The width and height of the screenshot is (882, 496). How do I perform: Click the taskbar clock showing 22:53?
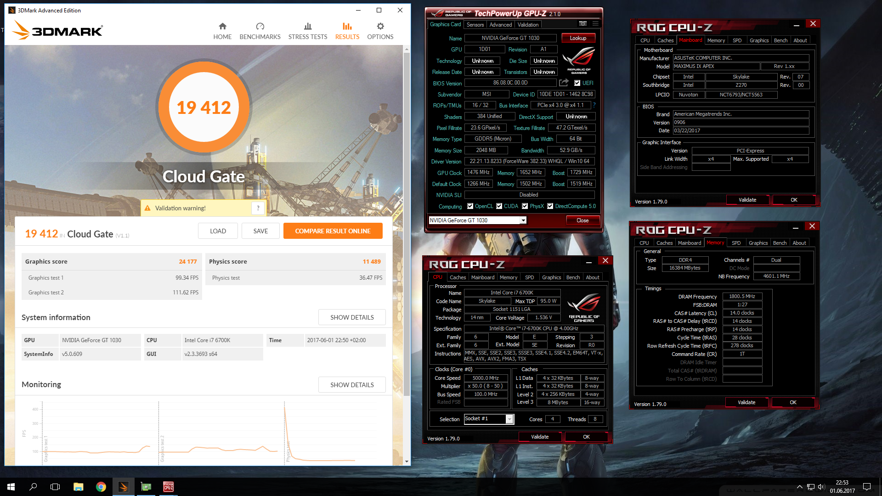click(842, 487)
